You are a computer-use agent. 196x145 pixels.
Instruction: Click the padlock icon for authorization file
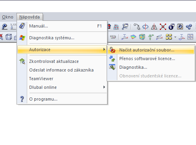[x=112, y=50]
